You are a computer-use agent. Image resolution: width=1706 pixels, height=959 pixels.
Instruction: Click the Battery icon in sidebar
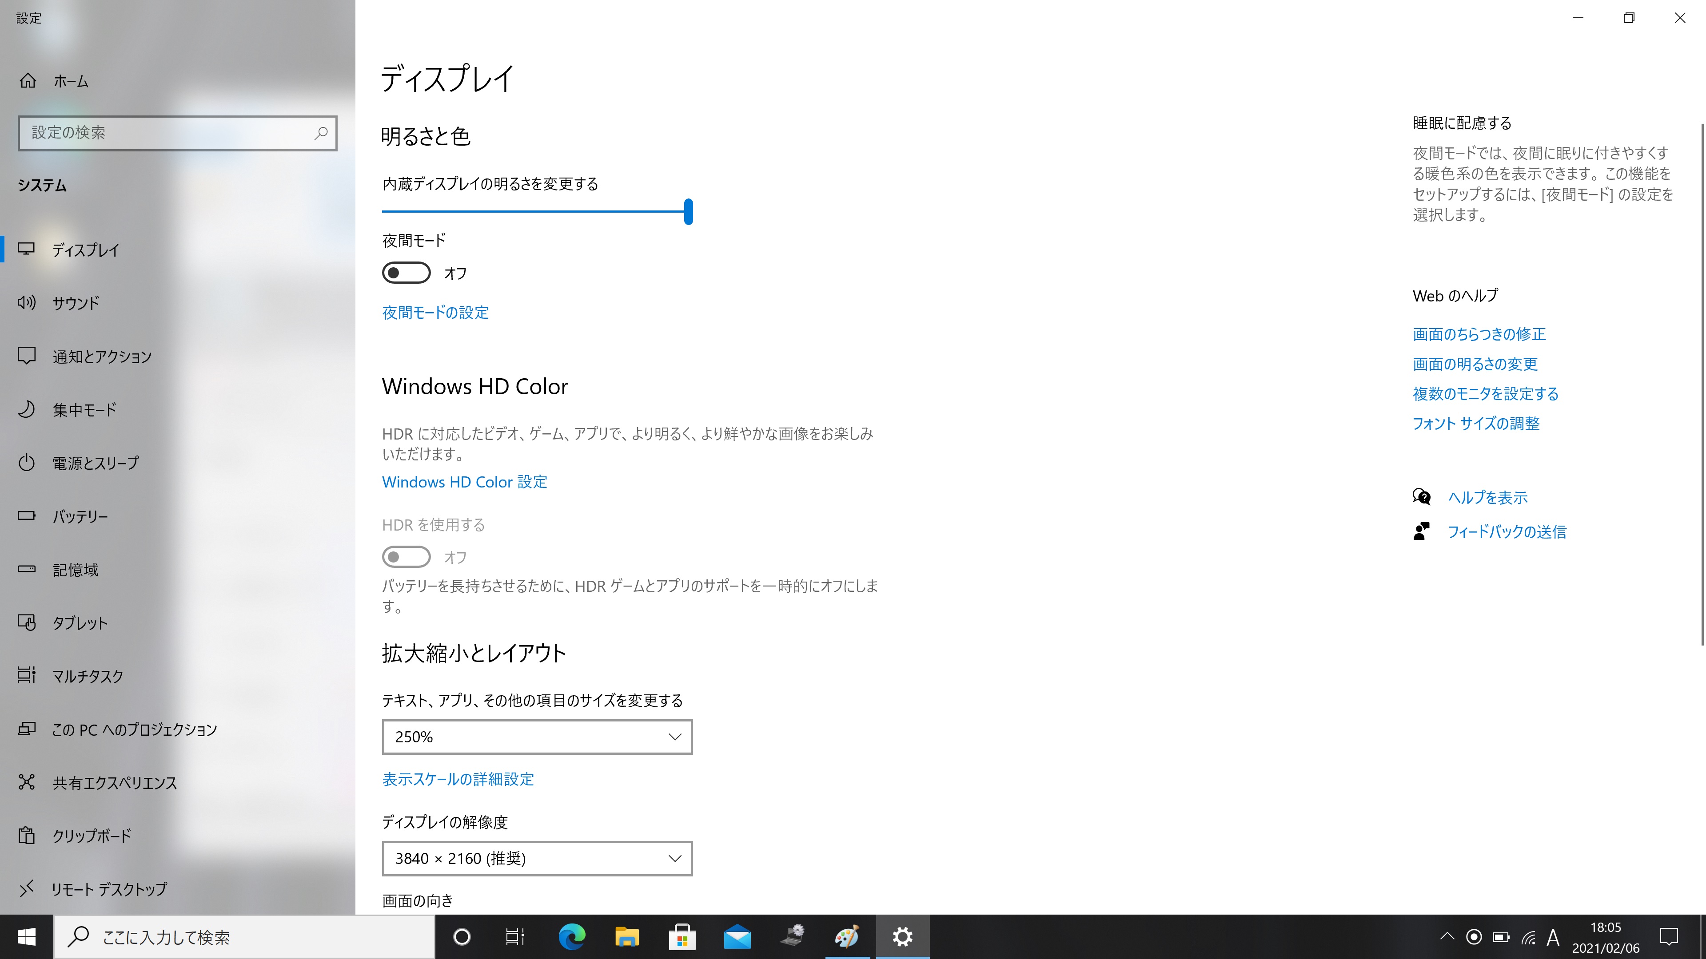point(27,515)
